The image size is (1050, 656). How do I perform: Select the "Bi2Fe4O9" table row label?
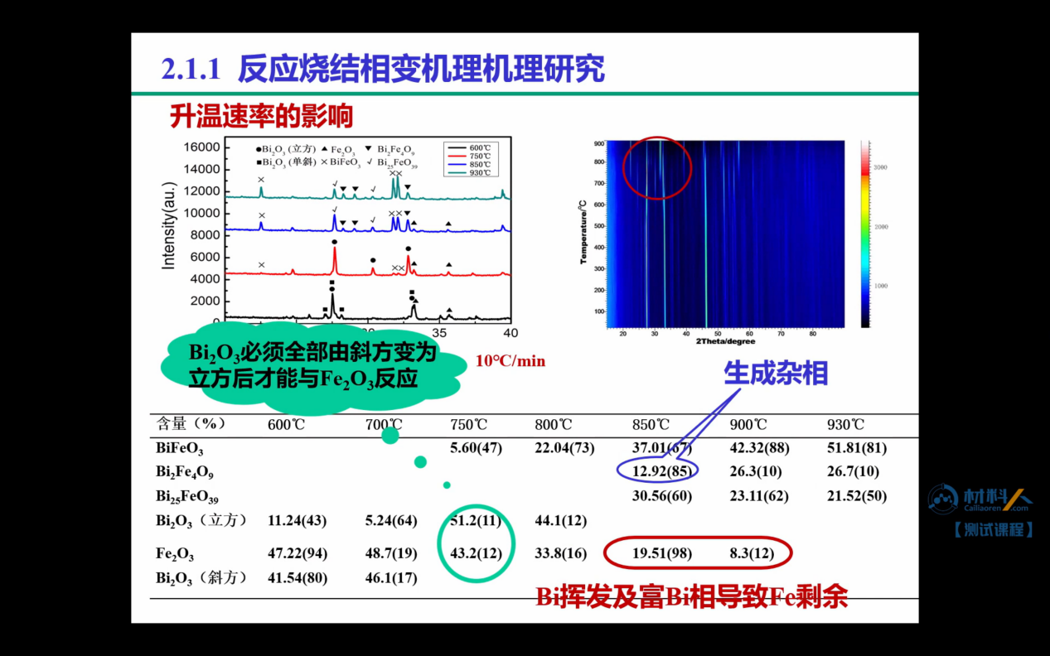coord(185,473)
